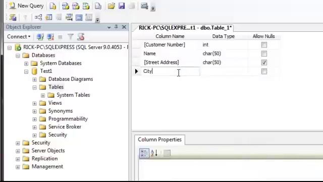Select the Programmability tree item
This screenshot has height=182, width=323.
[x=68, y=119]
